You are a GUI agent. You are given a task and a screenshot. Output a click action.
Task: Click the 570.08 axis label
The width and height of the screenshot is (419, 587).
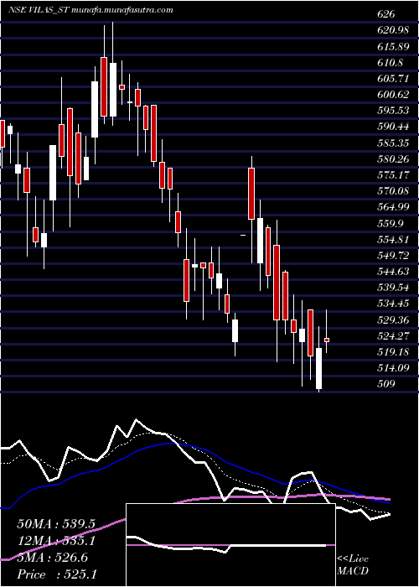(x=393, y=191)
